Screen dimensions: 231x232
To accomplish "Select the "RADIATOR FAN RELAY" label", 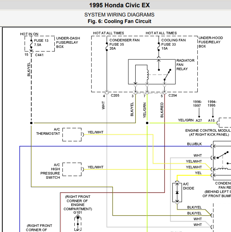I will point(185,65).
